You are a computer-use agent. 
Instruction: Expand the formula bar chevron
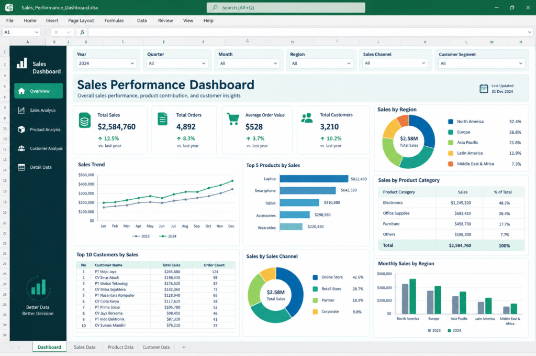click(x=530, y=32)
